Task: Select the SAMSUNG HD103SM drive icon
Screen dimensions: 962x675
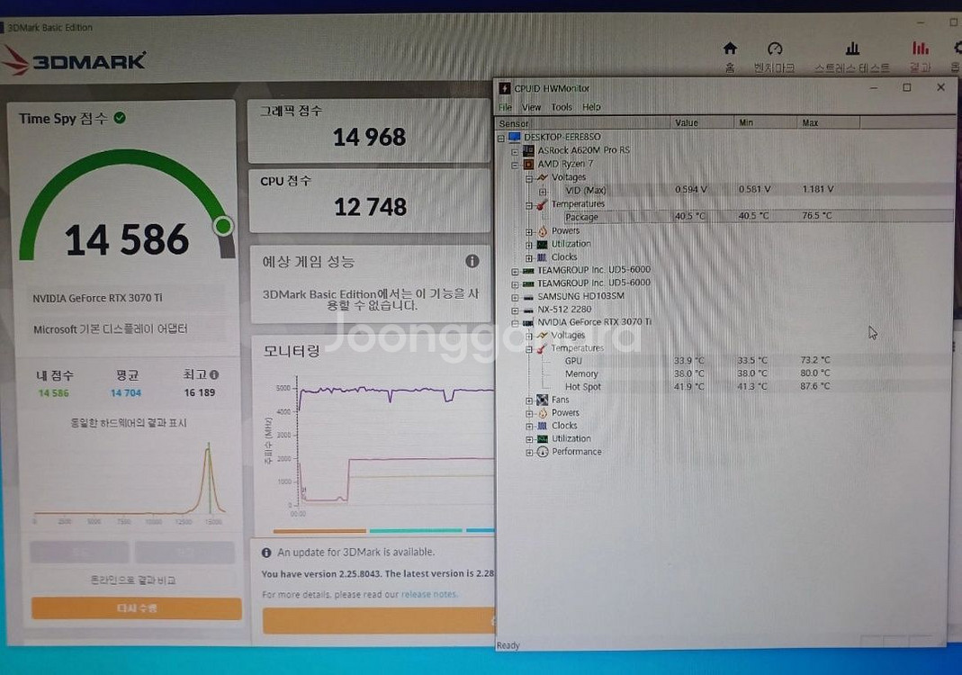Action: [x=528, y=296]
